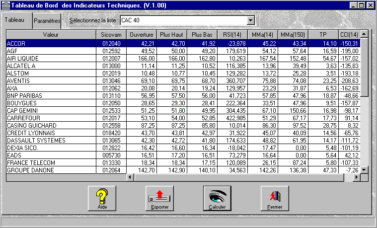The height and width of the screenshot is (228, 377).
Task: Select the AIR LIQUIDE row
Action: (x=183, y=58)
